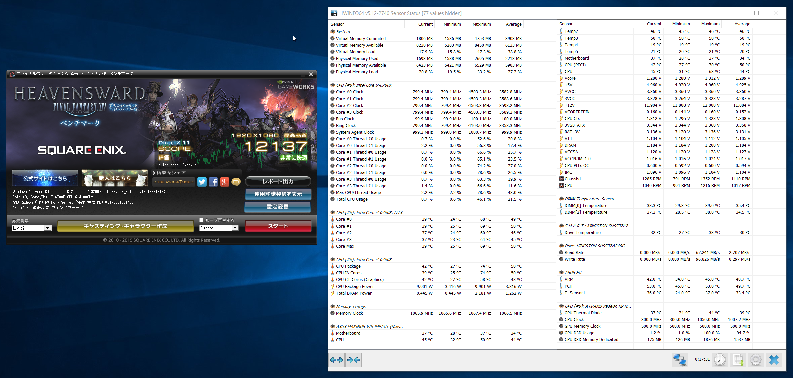Share result on mixi icon
Viewport: 793px width, 378px height.
pos(236,182)
